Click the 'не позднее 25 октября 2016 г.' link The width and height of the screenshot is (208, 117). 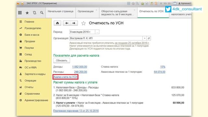point(132,43)
